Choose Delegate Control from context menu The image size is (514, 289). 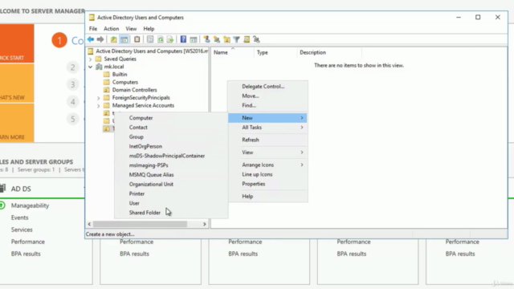click(267, 87)
